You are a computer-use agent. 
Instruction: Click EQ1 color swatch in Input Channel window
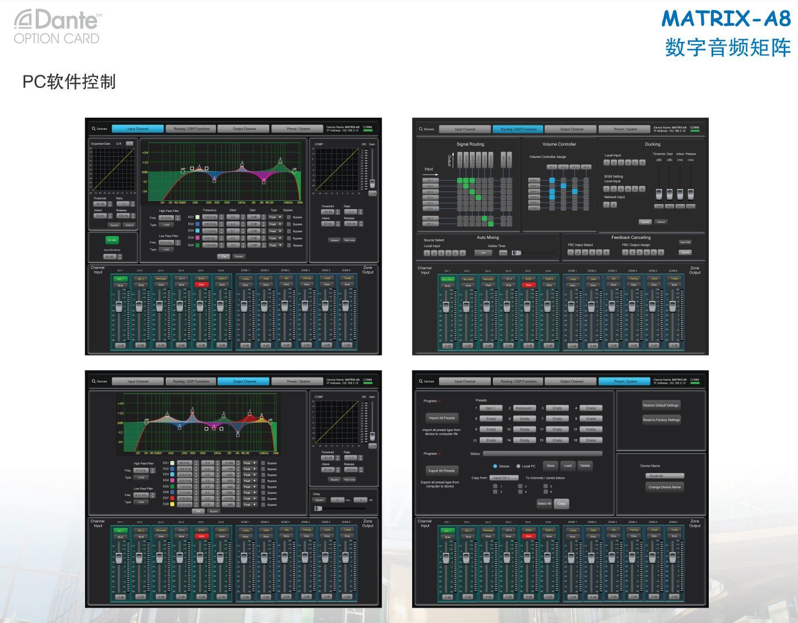click(x=197, y=217)
